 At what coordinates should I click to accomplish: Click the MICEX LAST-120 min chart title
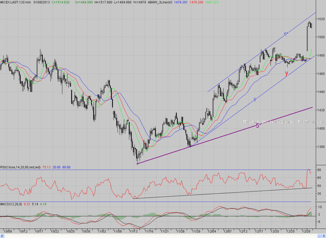coord(15,2)
